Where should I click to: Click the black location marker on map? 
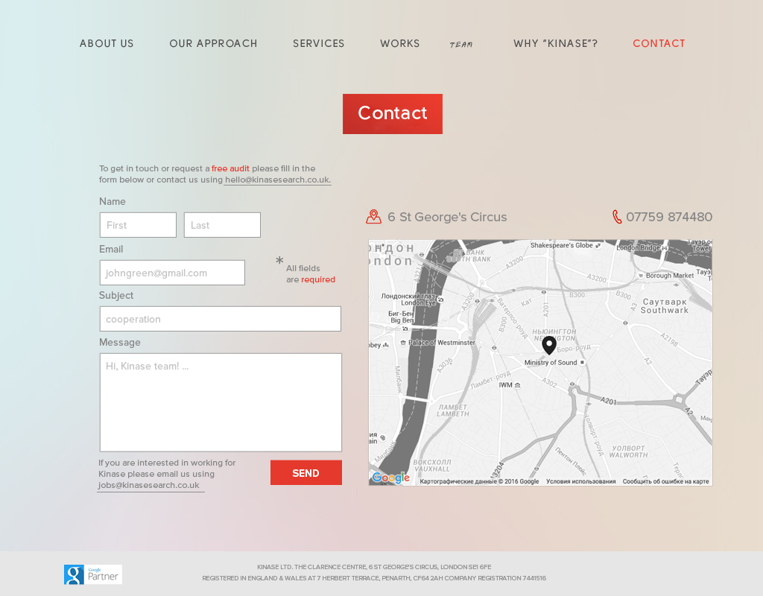tap(549, 346)
